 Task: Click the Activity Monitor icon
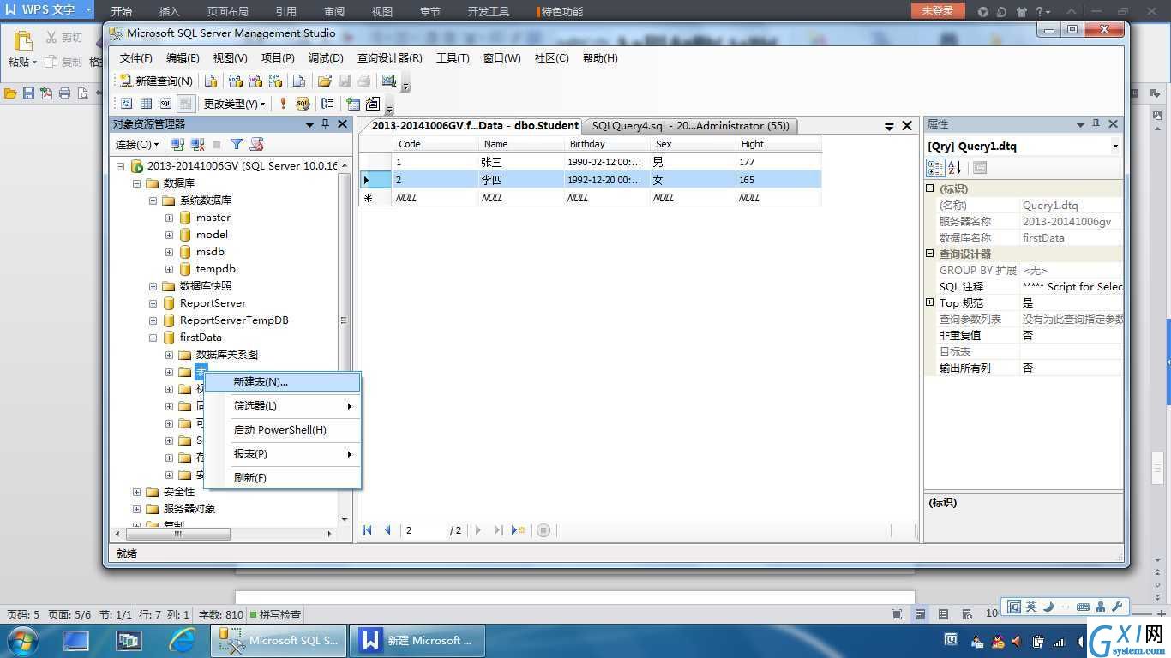point(389,81)
